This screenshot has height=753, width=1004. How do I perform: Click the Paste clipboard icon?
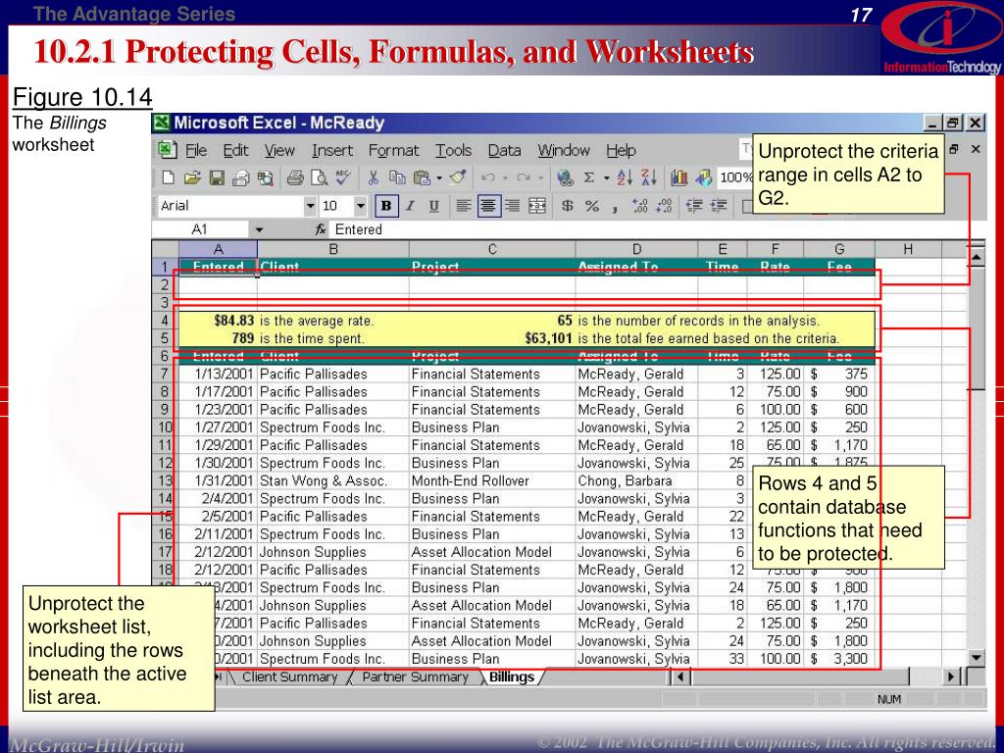tap(422, 178)
